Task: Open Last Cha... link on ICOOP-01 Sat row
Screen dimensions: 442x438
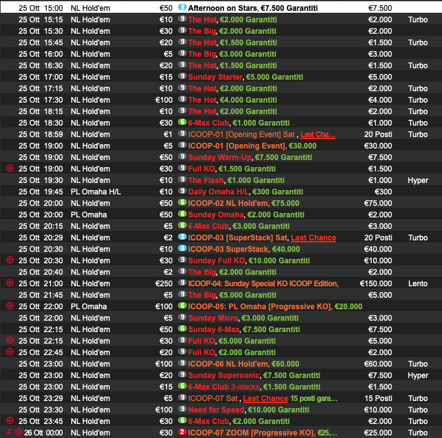Action: tap(318, 135)
